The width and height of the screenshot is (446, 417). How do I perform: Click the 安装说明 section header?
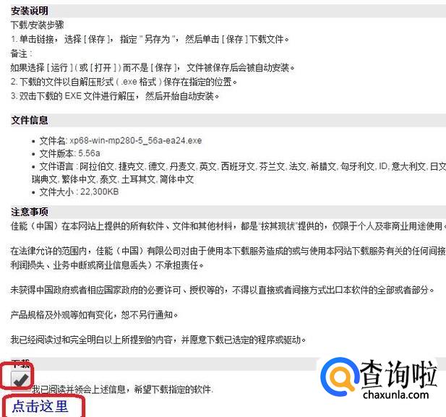(30, 11)
